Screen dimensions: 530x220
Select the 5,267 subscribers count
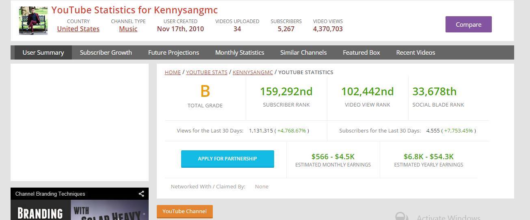point(286,29)
